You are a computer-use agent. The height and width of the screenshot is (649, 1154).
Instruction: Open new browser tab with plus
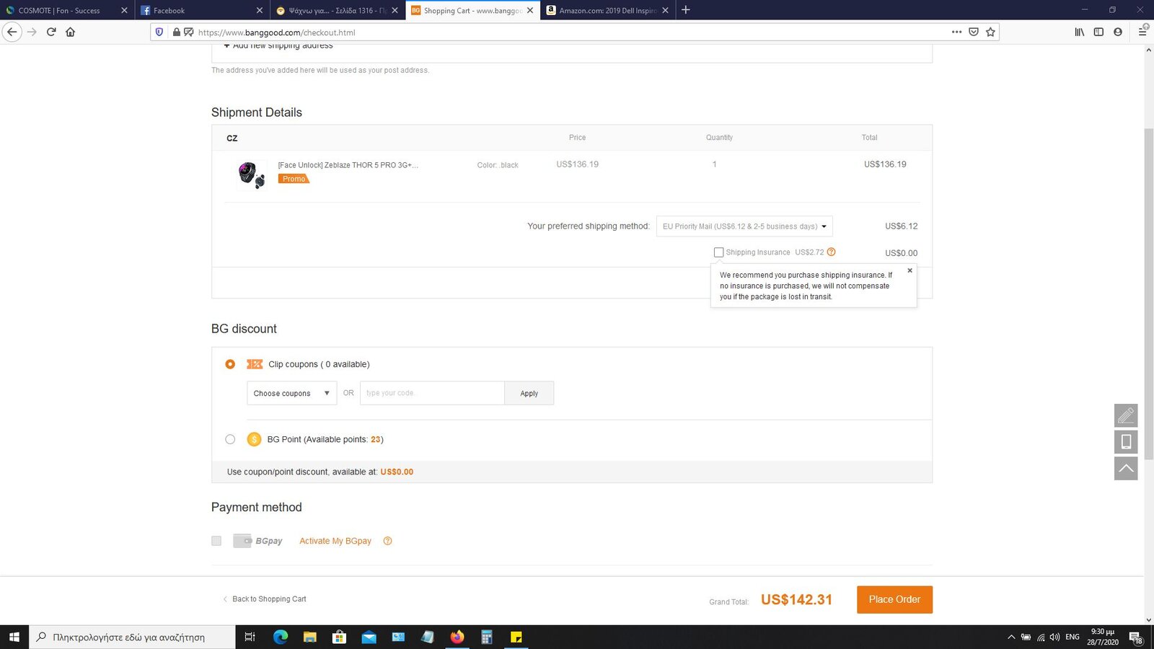point(686,10)
